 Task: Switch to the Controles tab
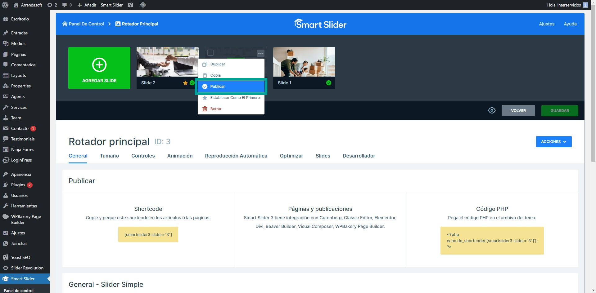tap(143, 156)
